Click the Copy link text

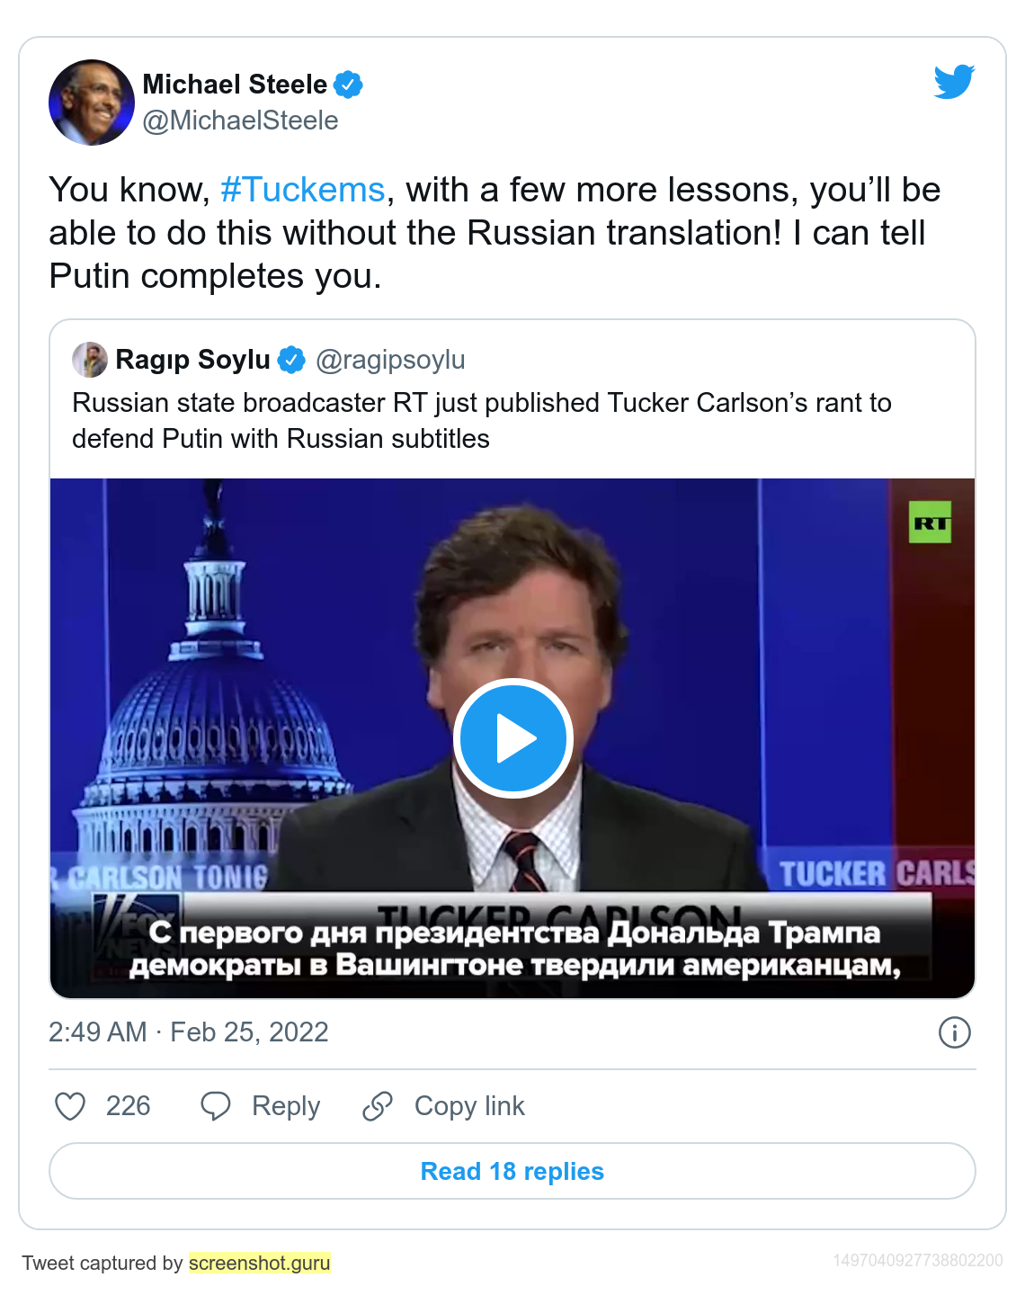point(469,1106)
